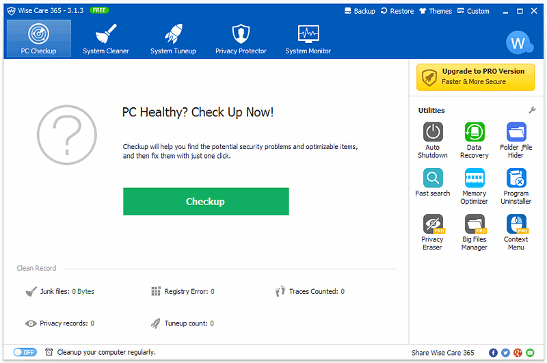This screenshot has width=547, height=363.
Task: Toggle the scheduled cleanup OFF switch
Action: pos(25,352)
